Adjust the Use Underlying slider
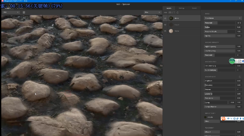This screenshot has width=244, height=136. coord(220,66)
